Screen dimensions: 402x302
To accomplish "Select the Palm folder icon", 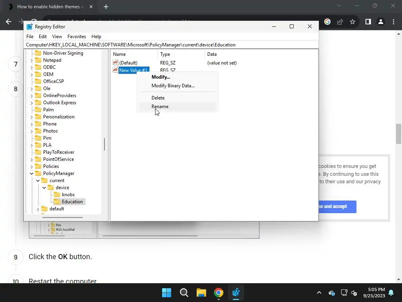I will [x=38, y=110].
